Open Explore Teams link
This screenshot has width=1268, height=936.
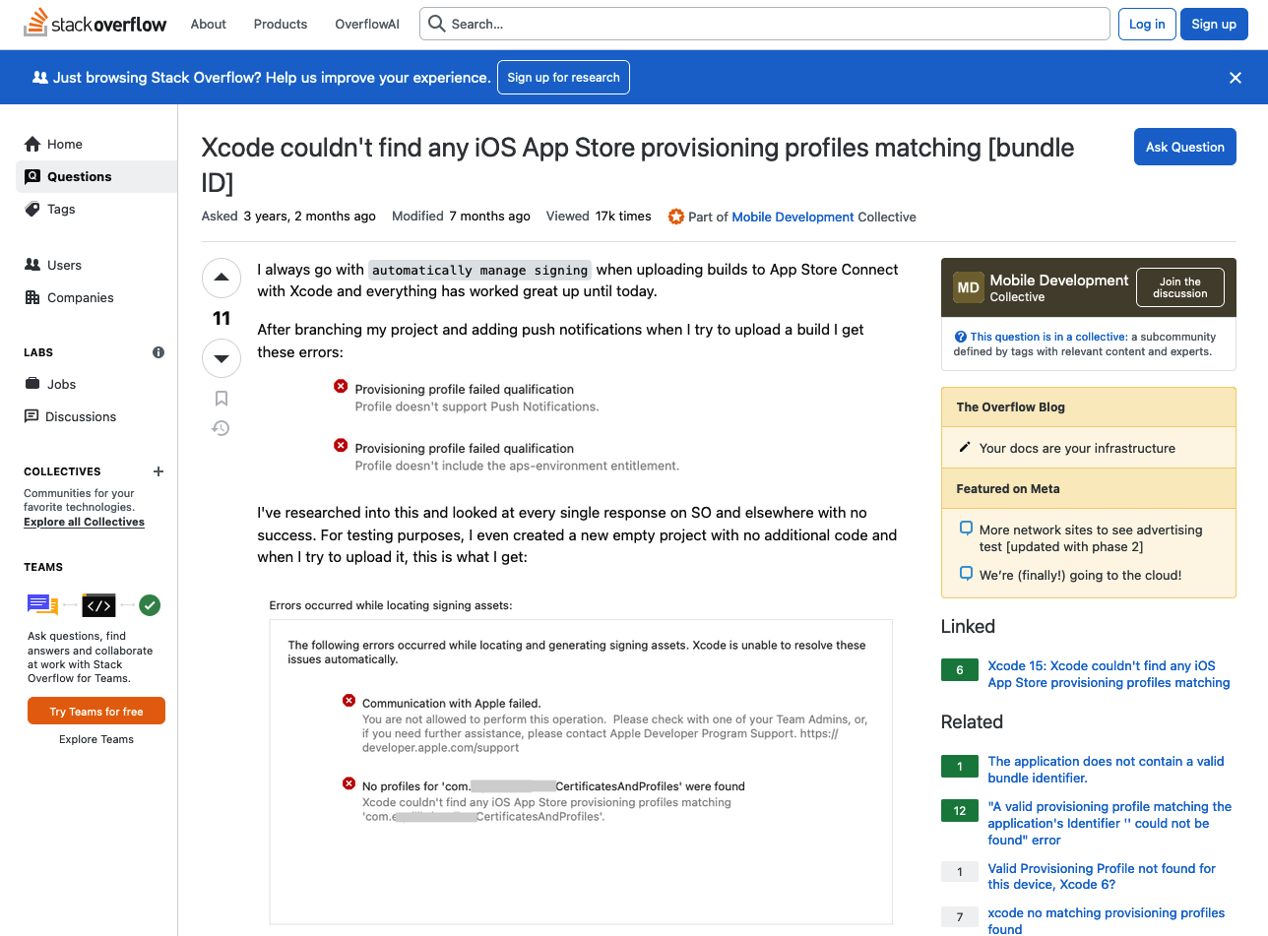[96, 739]
